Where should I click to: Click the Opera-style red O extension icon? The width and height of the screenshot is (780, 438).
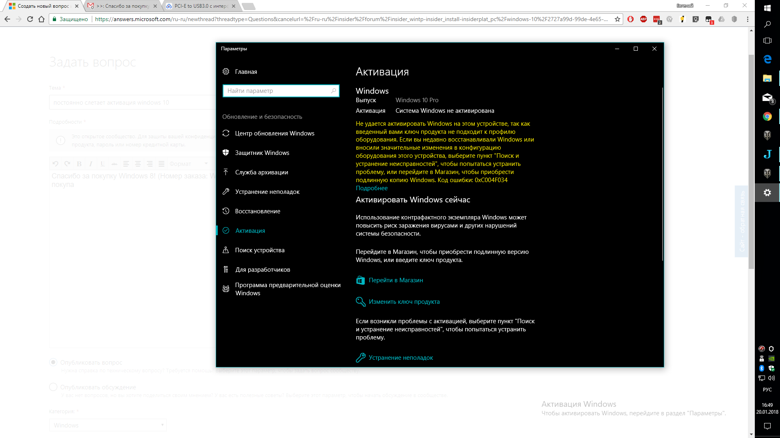coord(630,19)
